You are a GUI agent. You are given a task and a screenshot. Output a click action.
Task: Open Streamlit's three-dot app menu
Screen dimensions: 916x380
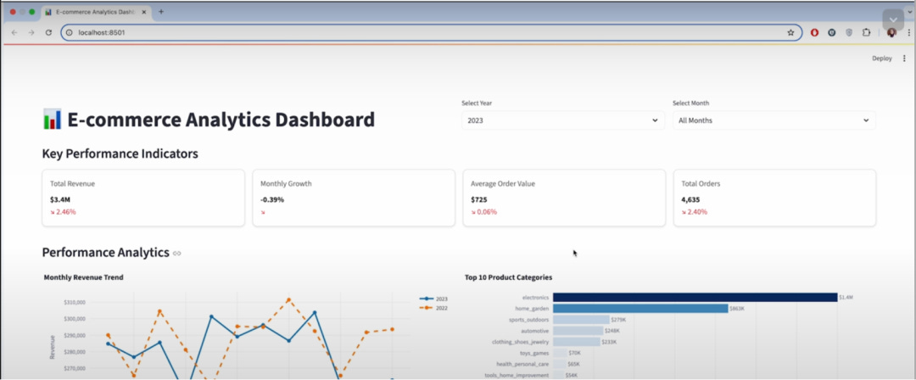pyautogui.click(x=904, y=59)
